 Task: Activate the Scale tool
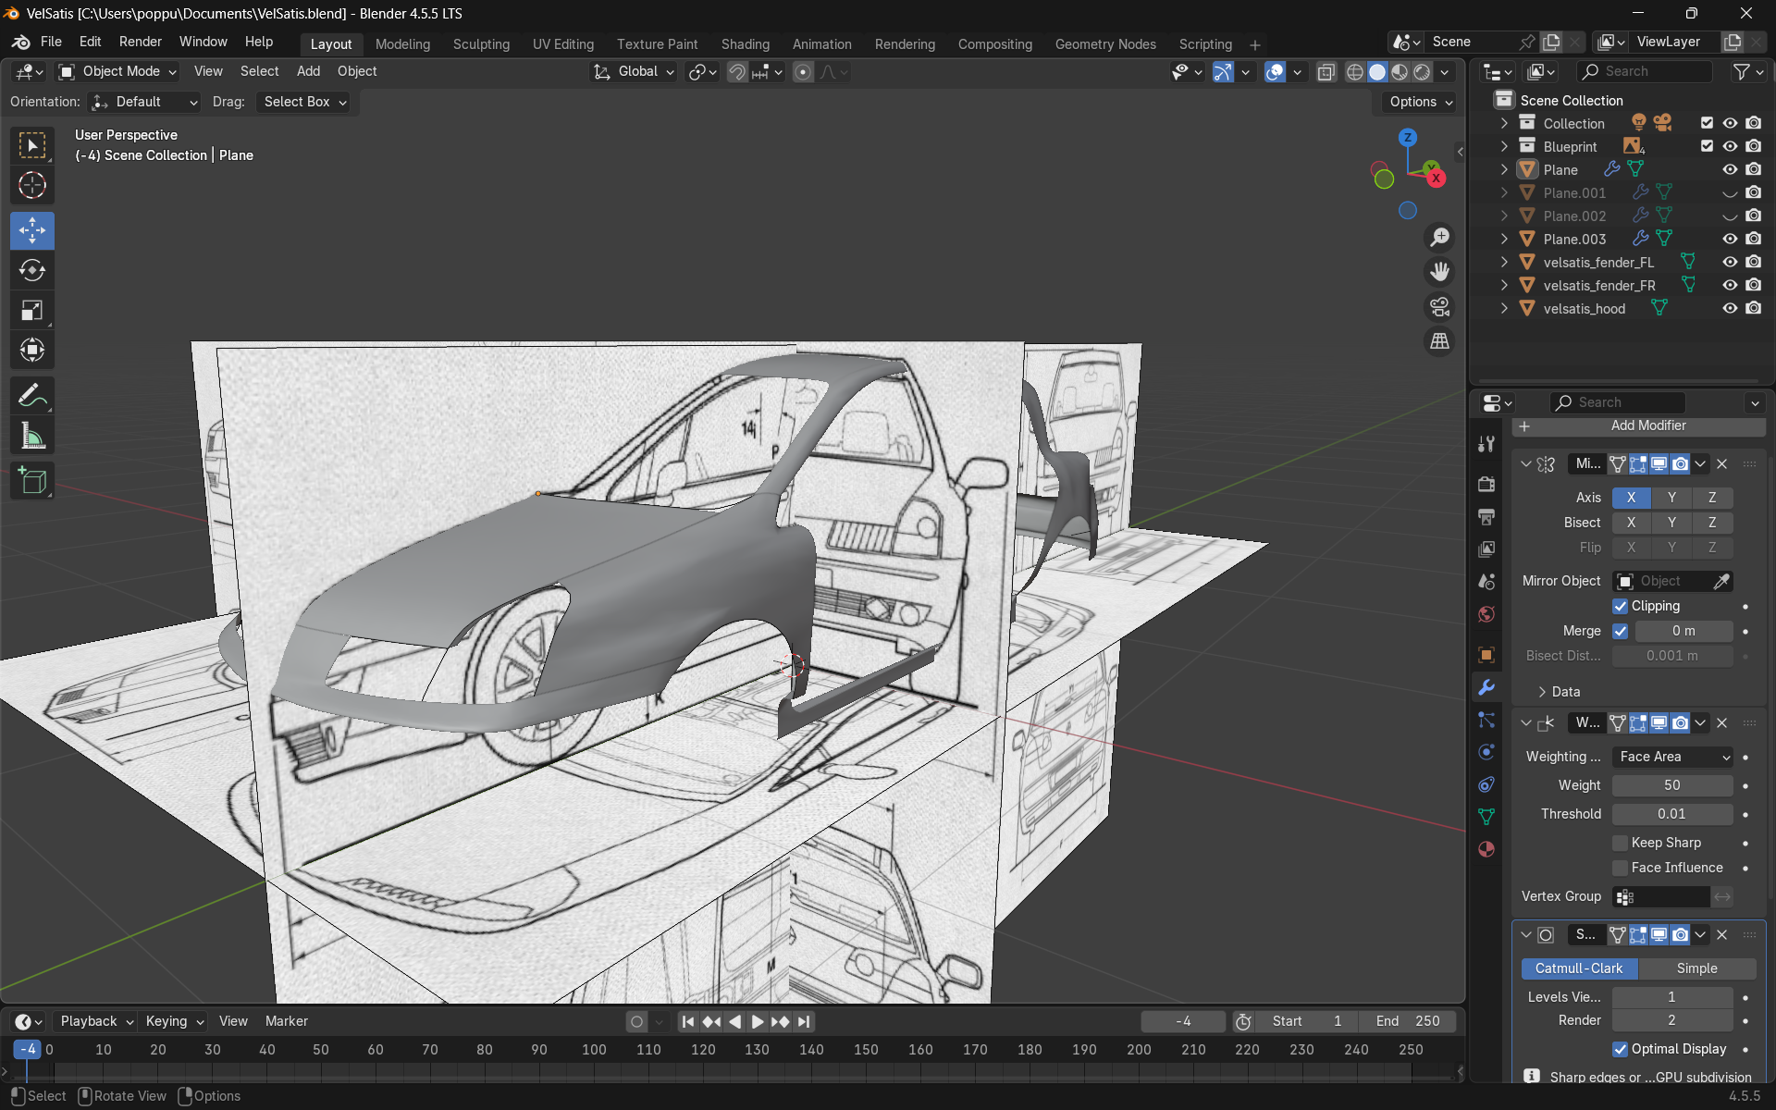tap(32, 310)
